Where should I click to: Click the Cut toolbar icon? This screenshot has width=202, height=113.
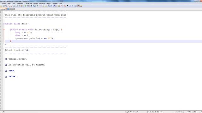pos(17,6)
